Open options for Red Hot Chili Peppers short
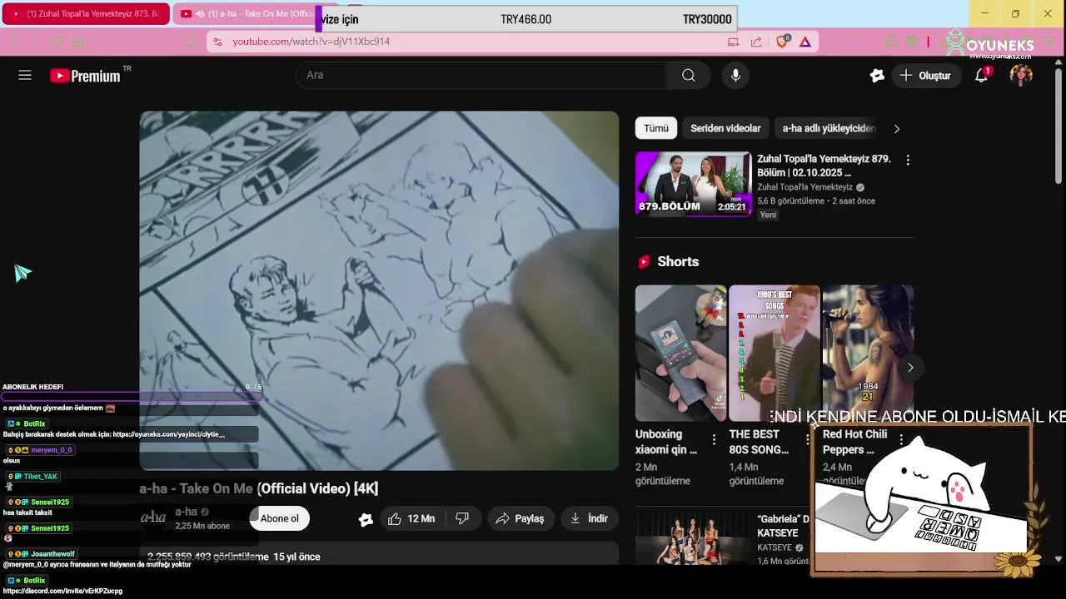 [901, 438]
